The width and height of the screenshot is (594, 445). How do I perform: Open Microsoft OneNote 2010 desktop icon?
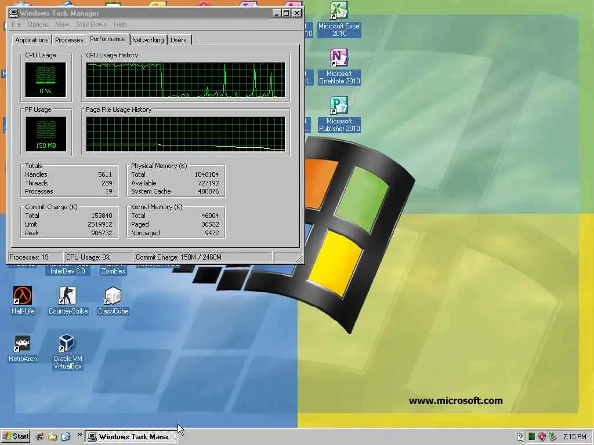(339, 67)
